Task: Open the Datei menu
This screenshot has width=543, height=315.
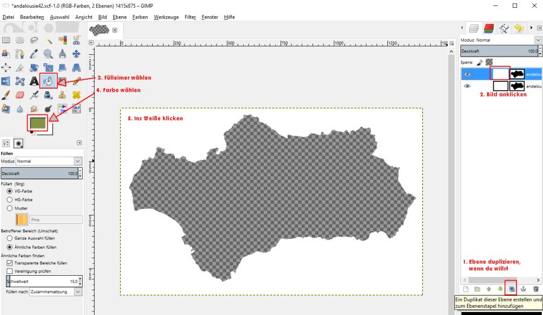Action: [8, 17]
